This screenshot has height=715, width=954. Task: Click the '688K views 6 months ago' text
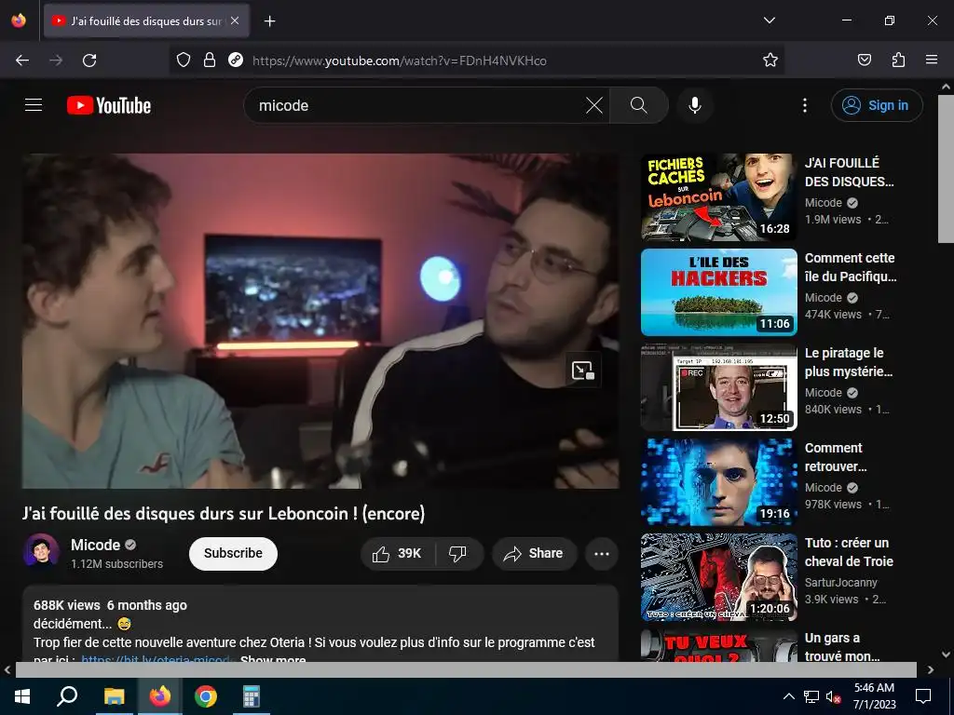pyautogui.click(x=110, y=605)
